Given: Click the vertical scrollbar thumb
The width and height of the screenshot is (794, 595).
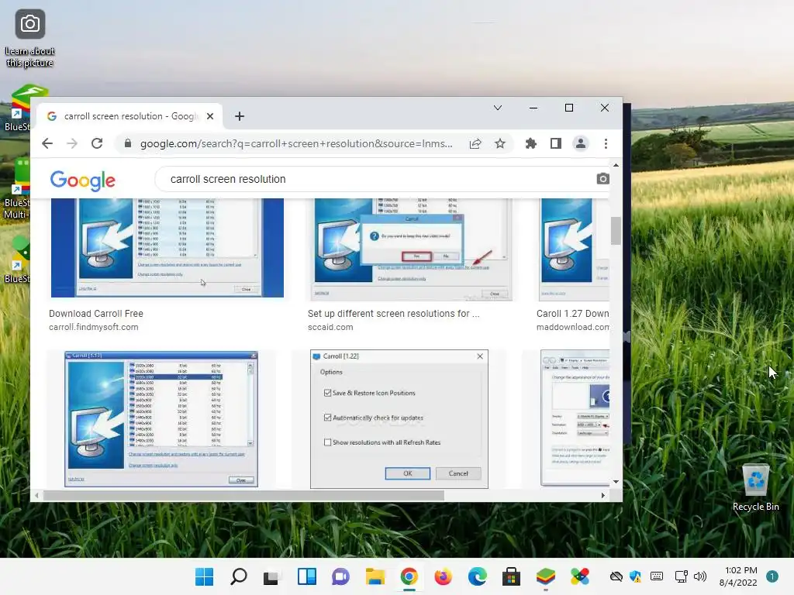Looking at the screenshot, I should [x=616, y=231].
